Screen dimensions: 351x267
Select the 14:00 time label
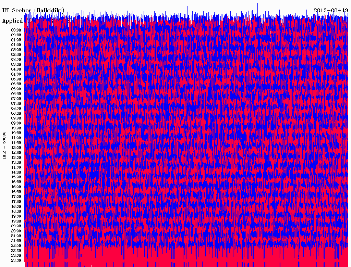tap(16, 167)
